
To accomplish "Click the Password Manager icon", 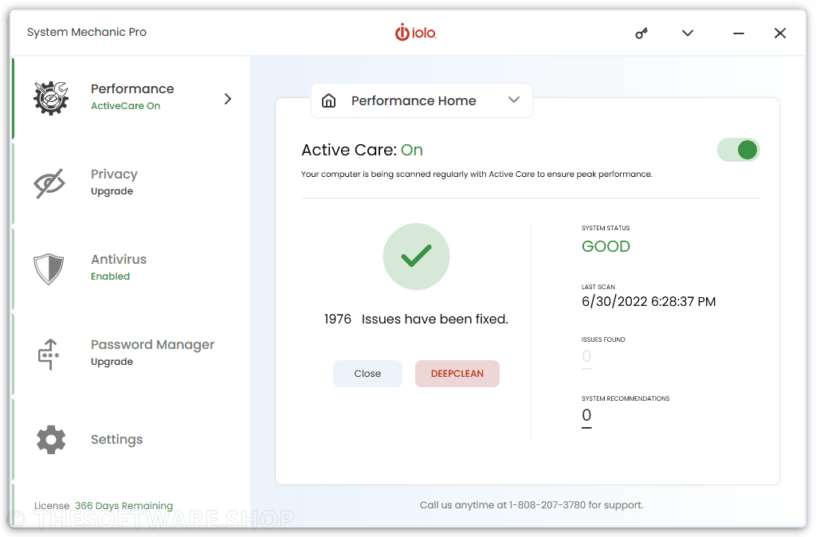I will click(49, 355).
